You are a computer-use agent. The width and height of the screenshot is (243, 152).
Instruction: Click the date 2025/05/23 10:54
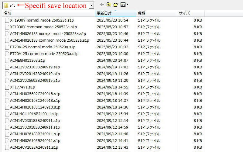coord(112,20)
